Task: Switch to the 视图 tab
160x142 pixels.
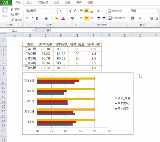Action: tap(90, 3)
